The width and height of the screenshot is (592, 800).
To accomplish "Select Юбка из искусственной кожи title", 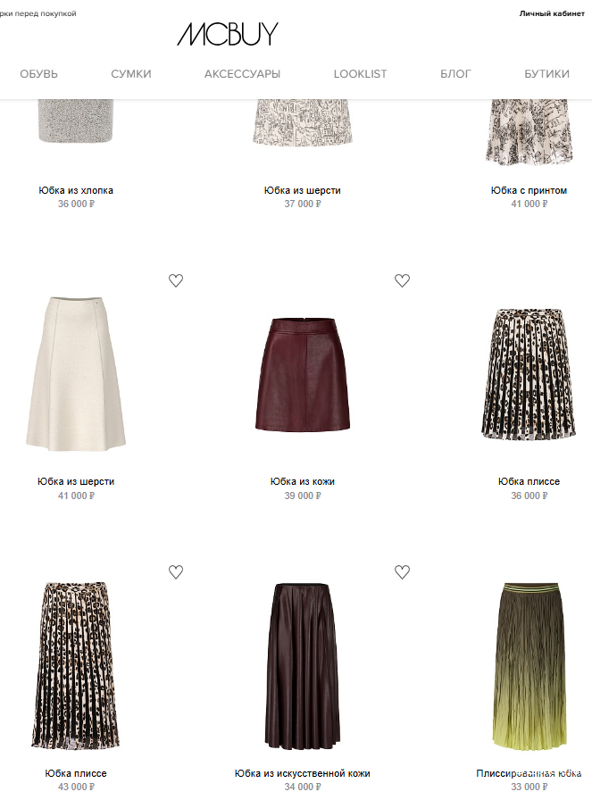I will [303, 773].
